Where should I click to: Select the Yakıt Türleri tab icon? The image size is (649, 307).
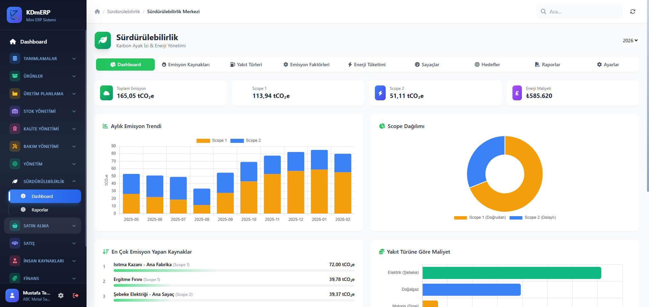233,64
